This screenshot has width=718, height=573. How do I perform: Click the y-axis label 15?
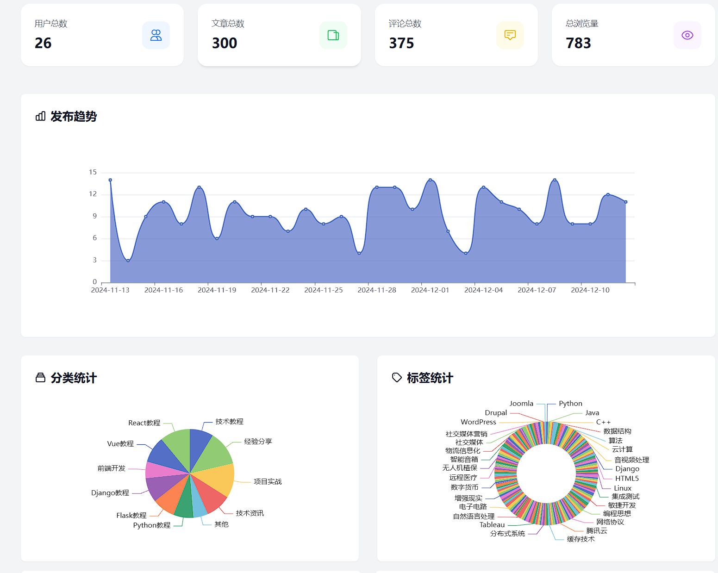click(93, 172)
